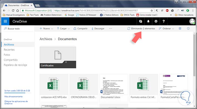Close the Documentos - OneDrive tab
This screenshot has height=109, width=197.
click(31, 5)
